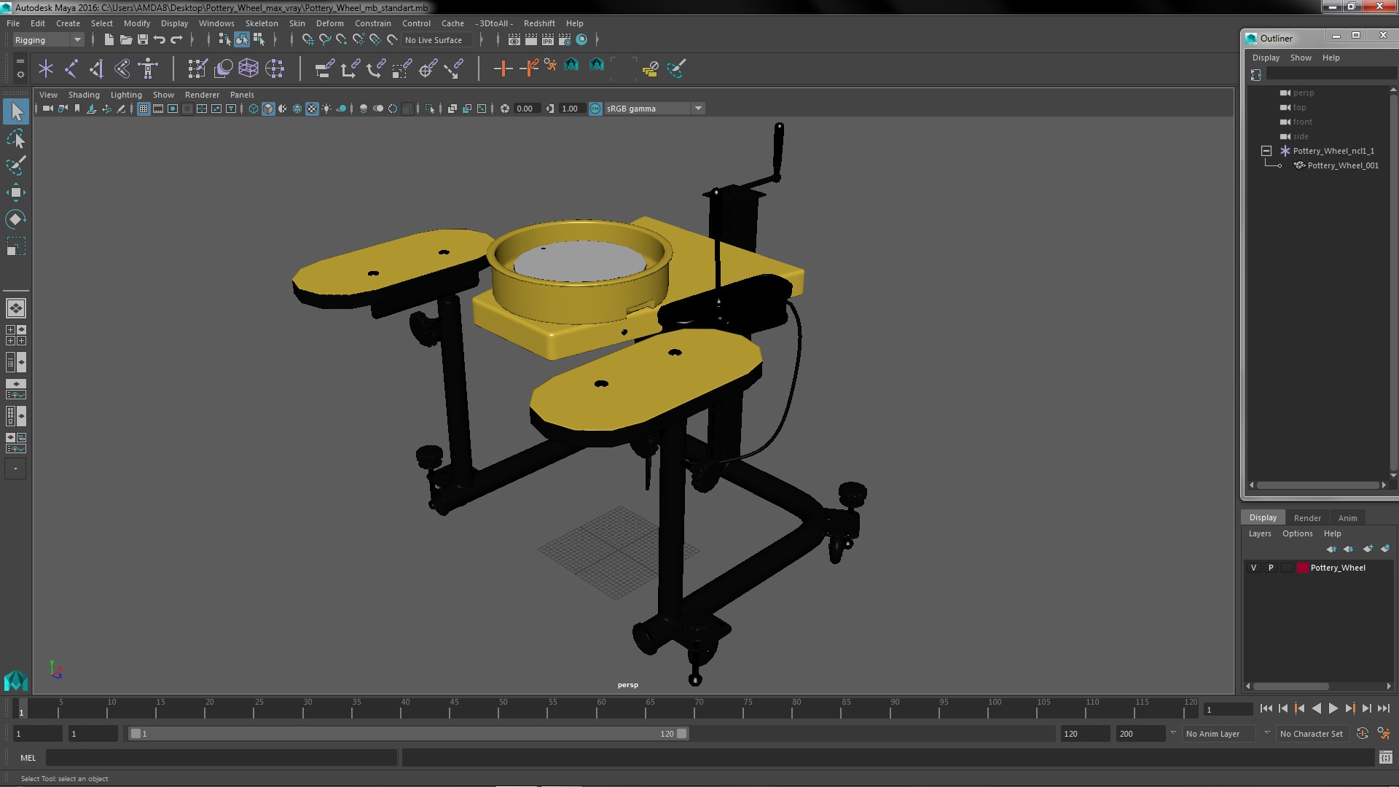Image resolution: width=1399 pixels, height=787 pixels.
Task: Toggle P column for Pottery_Wheel layer
Action: 1270,567
